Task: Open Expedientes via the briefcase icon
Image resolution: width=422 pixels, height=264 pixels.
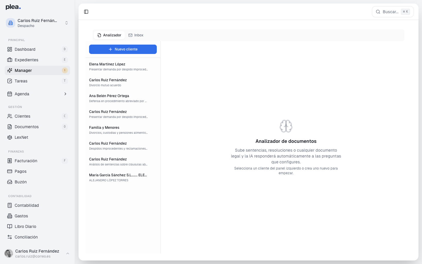Action: click(x=10, y=60)
